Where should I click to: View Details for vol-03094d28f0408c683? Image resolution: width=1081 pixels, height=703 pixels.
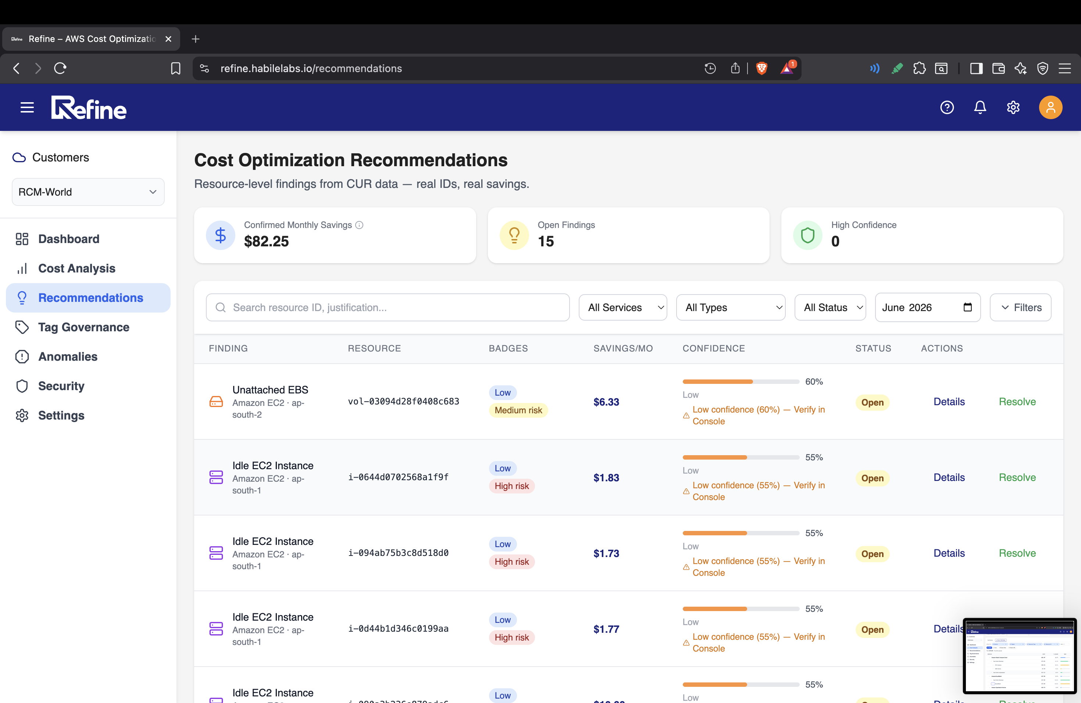click(x=949, y=402)
